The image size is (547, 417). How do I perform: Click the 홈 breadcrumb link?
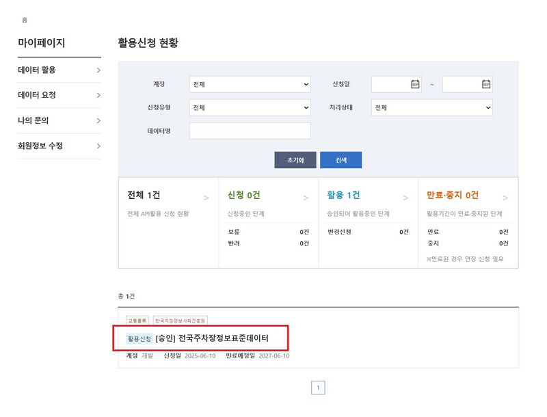[x=25, y=21]
